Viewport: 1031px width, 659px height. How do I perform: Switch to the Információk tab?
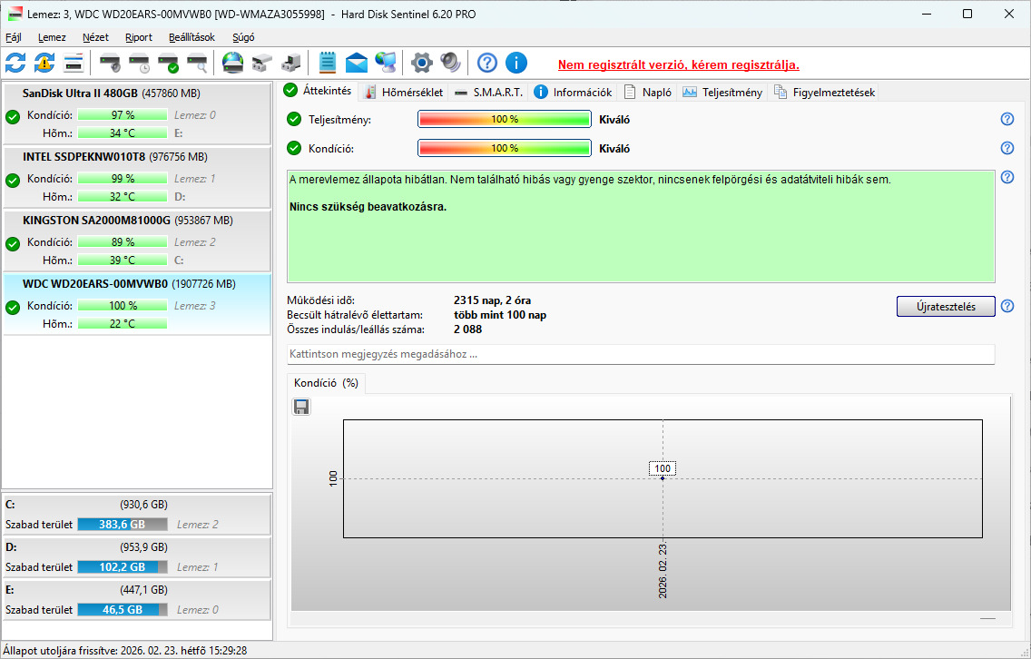[x=574, y=92]
